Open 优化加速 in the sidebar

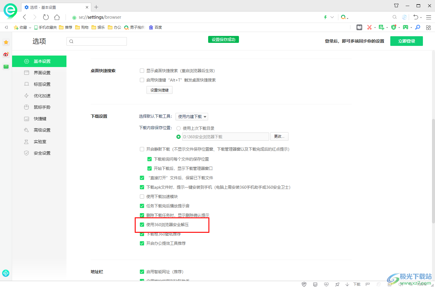39,96
